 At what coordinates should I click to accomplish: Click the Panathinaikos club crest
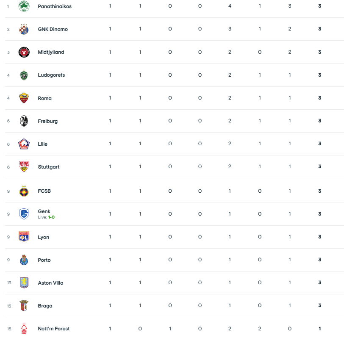point(24,6)
